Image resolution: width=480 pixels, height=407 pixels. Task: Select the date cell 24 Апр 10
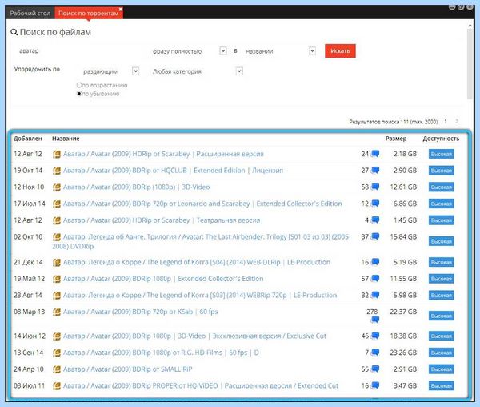[x=29, y=369]
